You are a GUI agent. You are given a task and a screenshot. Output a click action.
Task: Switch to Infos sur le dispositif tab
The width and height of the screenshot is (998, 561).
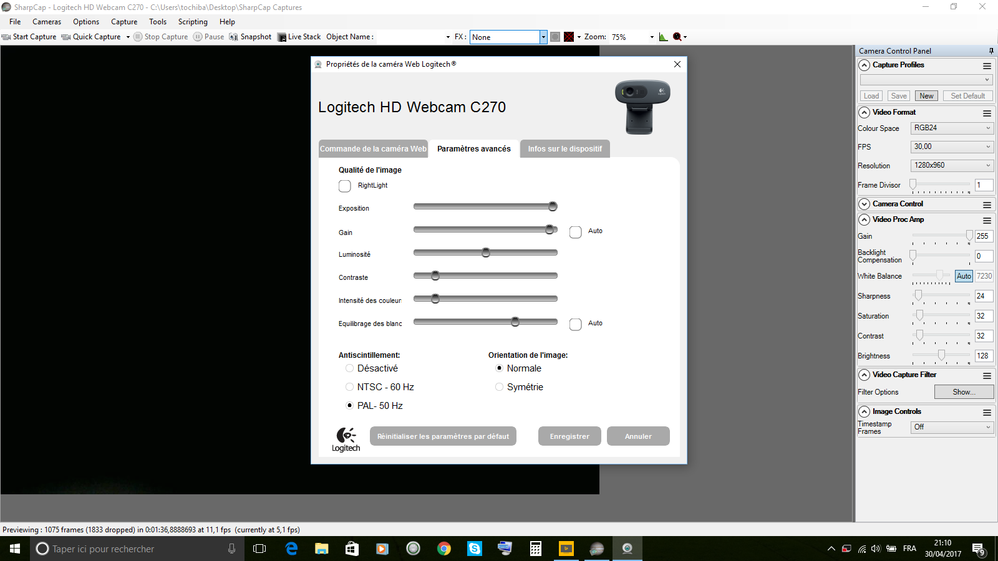click(565, 149)
